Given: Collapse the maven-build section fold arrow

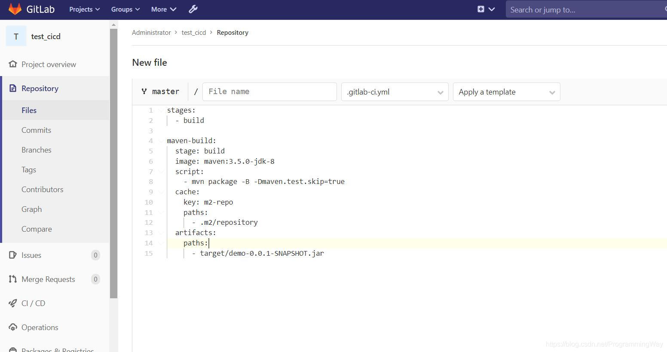Looking at the screenshot, I should tap(161, 141).
